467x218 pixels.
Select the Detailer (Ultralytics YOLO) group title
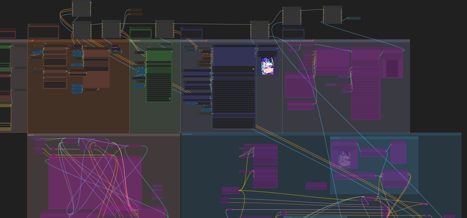(x=193, y=41)
